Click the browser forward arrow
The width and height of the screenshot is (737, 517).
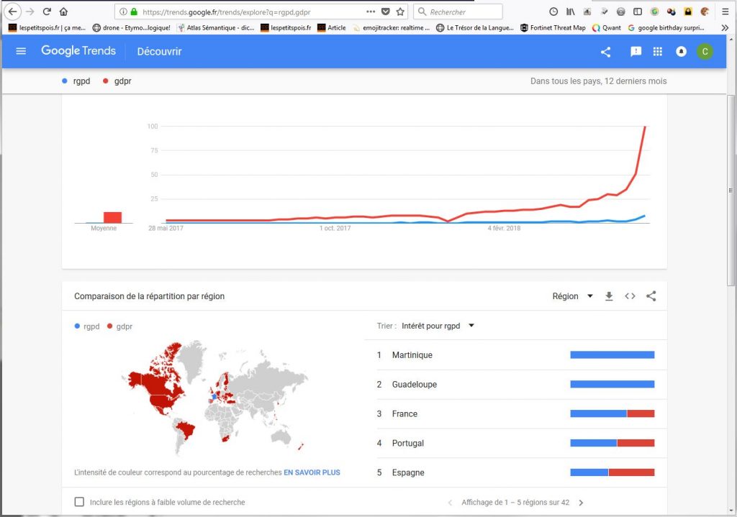click(30, 12)
